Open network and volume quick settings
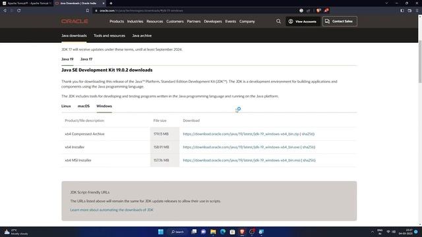Screen dimensions: 422x237 (x=391, y=232)
